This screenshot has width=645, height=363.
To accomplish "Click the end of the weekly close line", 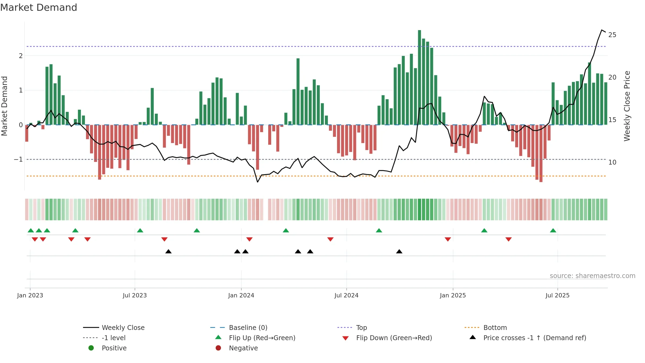I will pos(605,32).
